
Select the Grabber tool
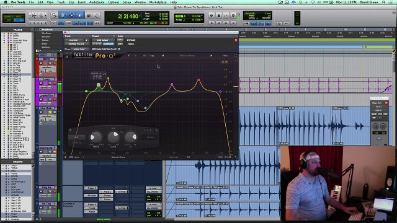[80, 15]
